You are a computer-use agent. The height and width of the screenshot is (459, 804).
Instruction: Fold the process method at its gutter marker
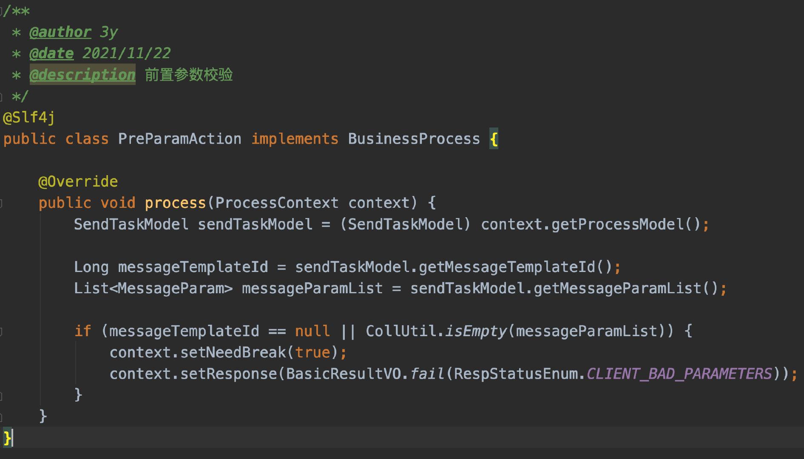point(1,203)
